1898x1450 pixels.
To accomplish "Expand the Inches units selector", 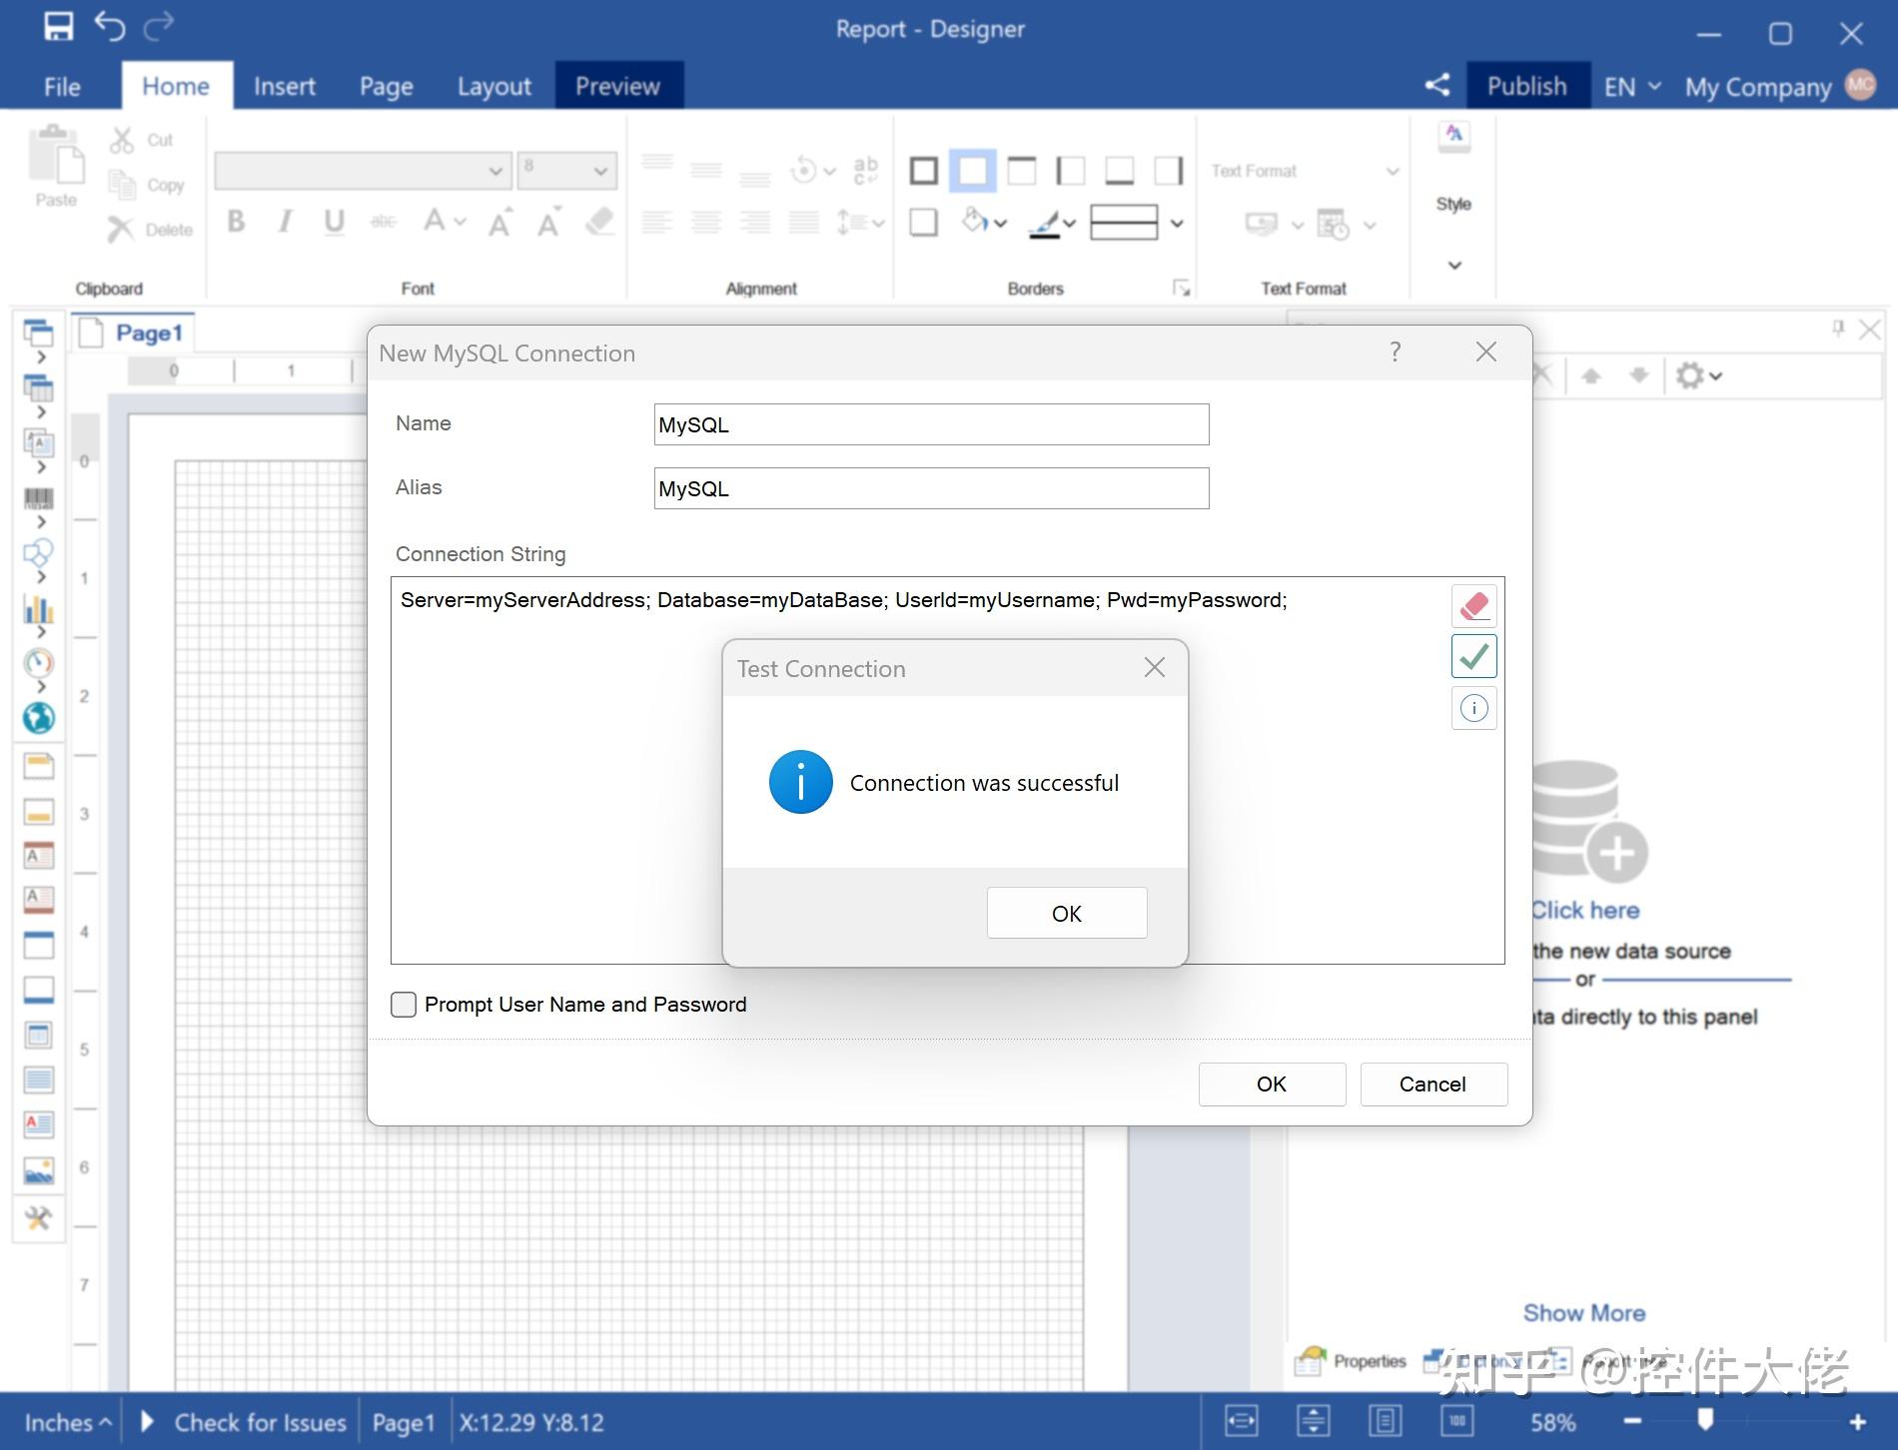I will click(x=67, y=1422).
